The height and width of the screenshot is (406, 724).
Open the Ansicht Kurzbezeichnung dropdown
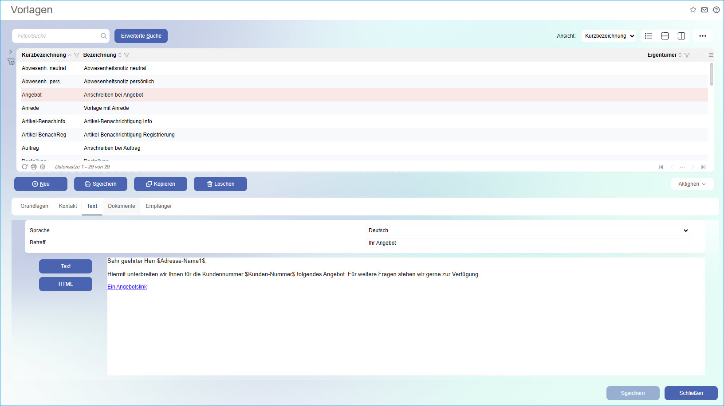tap(609, 36)
